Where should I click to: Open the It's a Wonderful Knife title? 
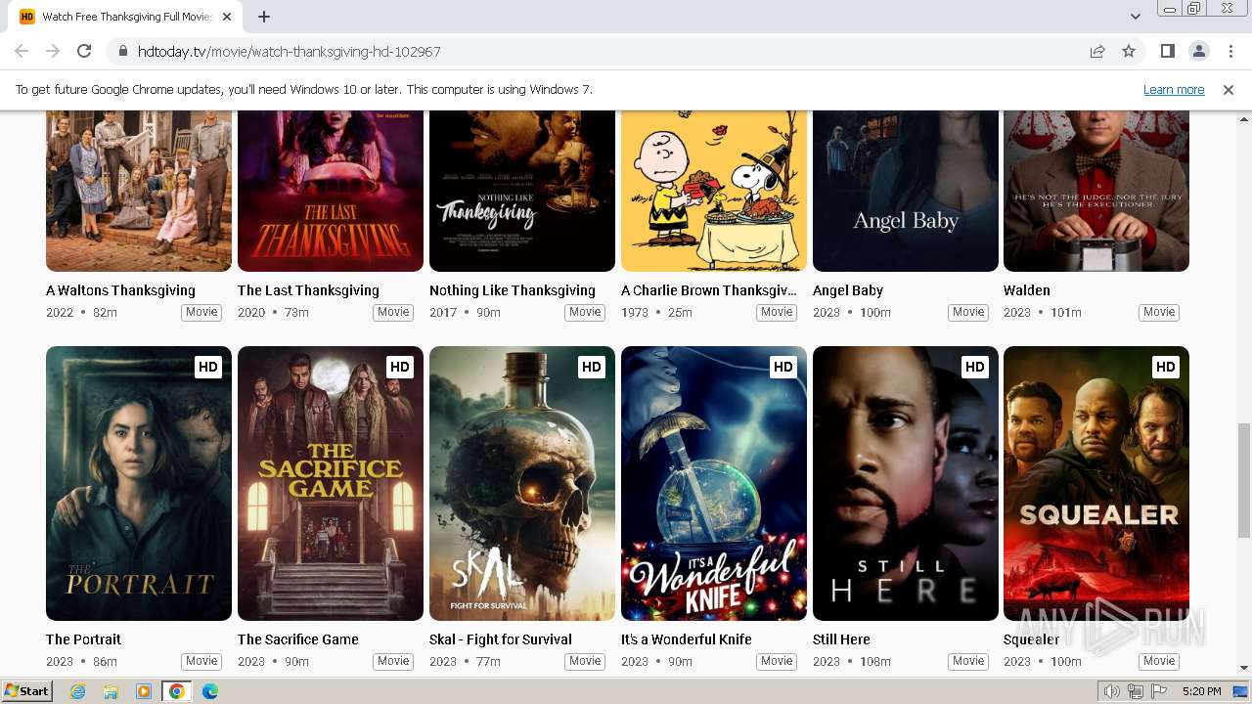[x=687, y=639]
